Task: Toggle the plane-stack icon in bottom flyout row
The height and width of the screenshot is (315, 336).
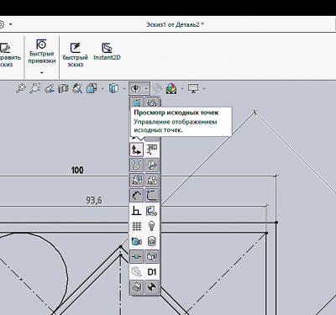Action: (x=137, y=287)
